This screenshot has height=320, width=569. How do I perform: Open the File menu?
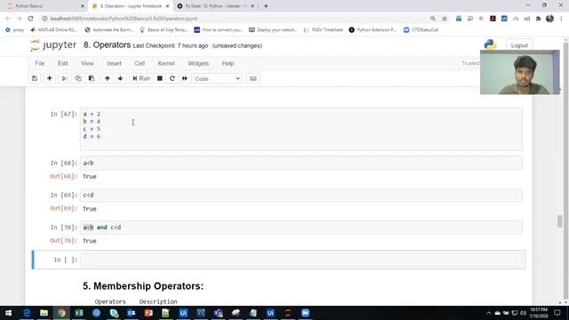tap(40, 63)
